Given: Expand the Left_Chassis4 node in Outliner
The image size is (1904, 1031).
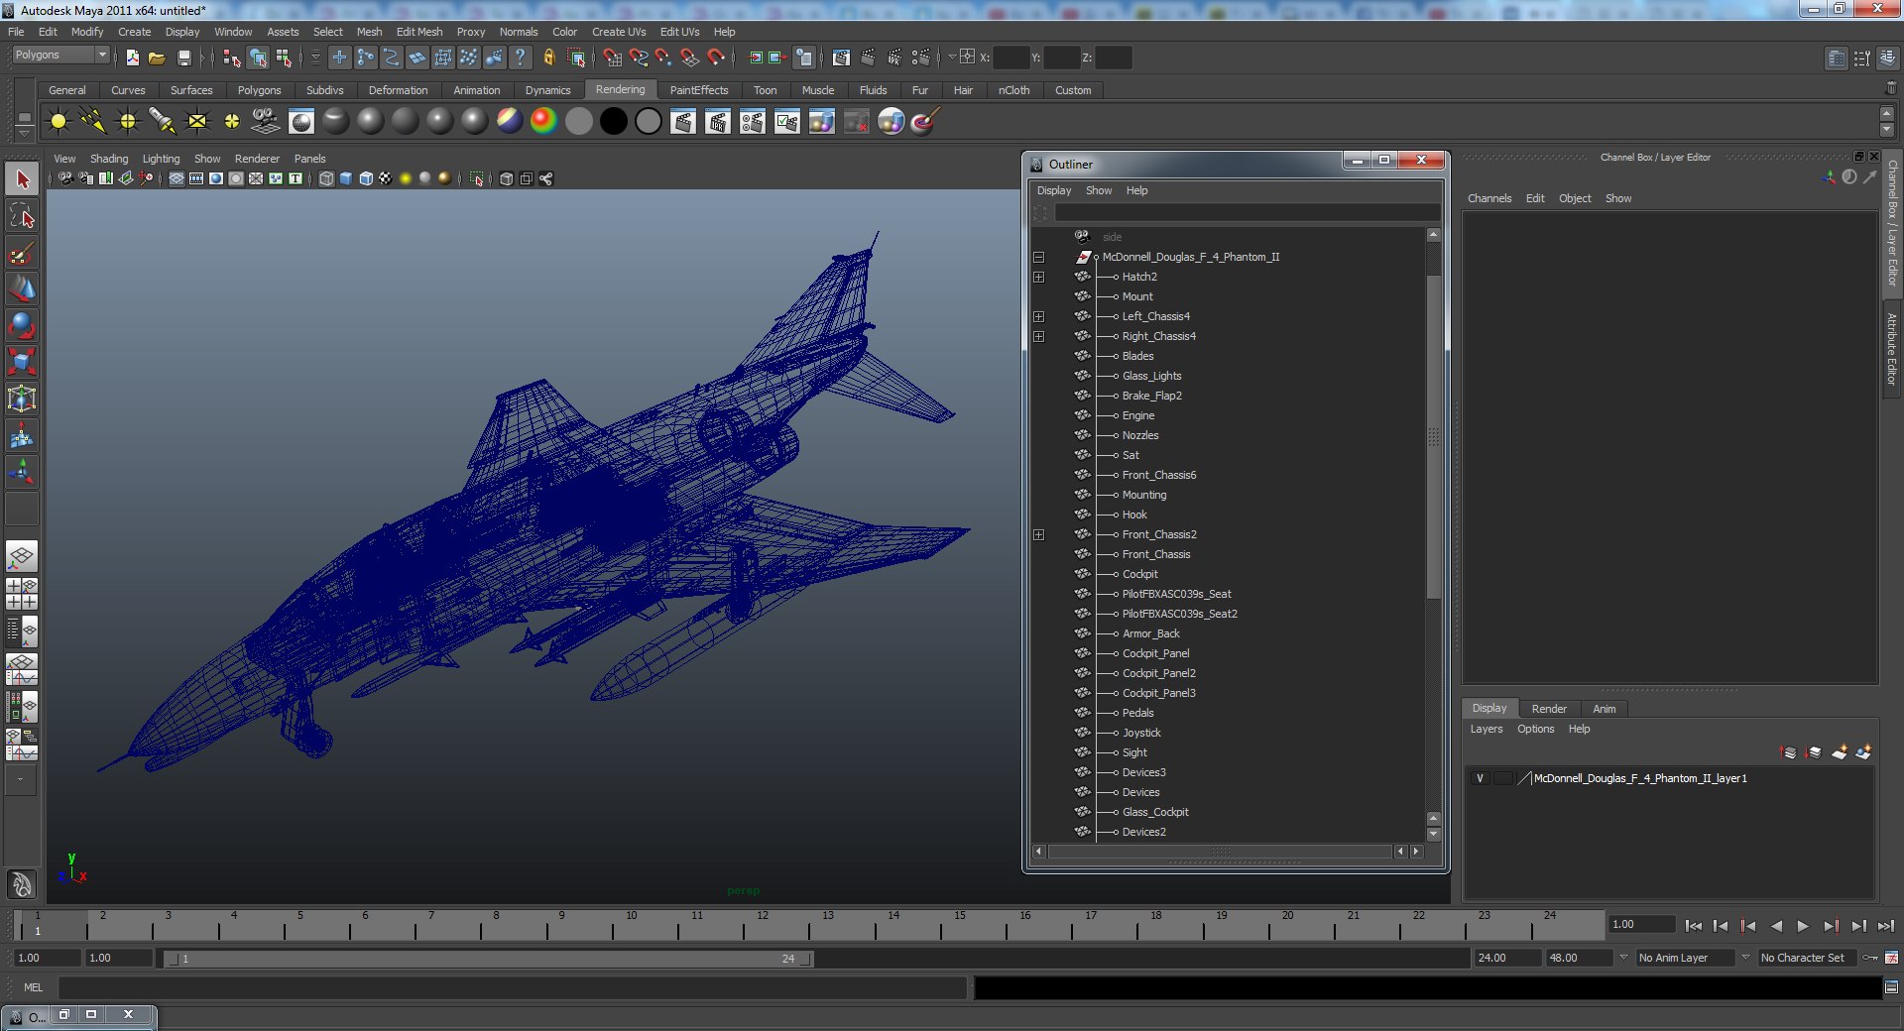Looking at the screenshot, I should pos(1038,317).
